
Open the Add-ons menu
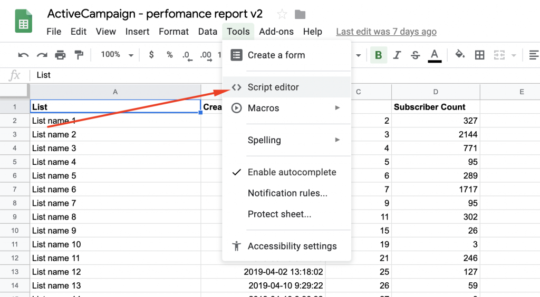coord(276,32)
